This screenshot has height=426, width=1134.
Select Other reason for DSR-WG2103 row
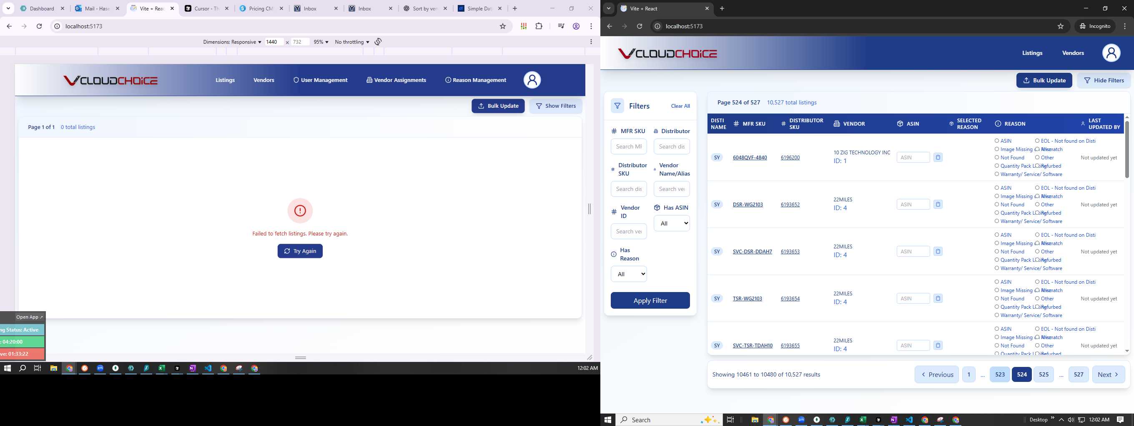[x=1037, y=205]
